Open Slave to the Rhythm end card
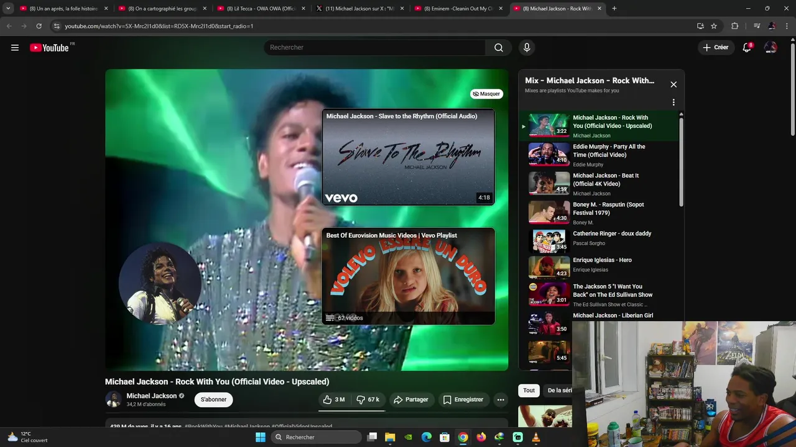 coord(408,157)
